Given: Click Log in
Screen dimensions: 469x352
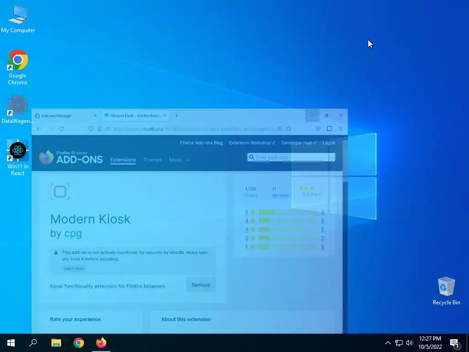Looking at the screenshot, I should point(329,143).
